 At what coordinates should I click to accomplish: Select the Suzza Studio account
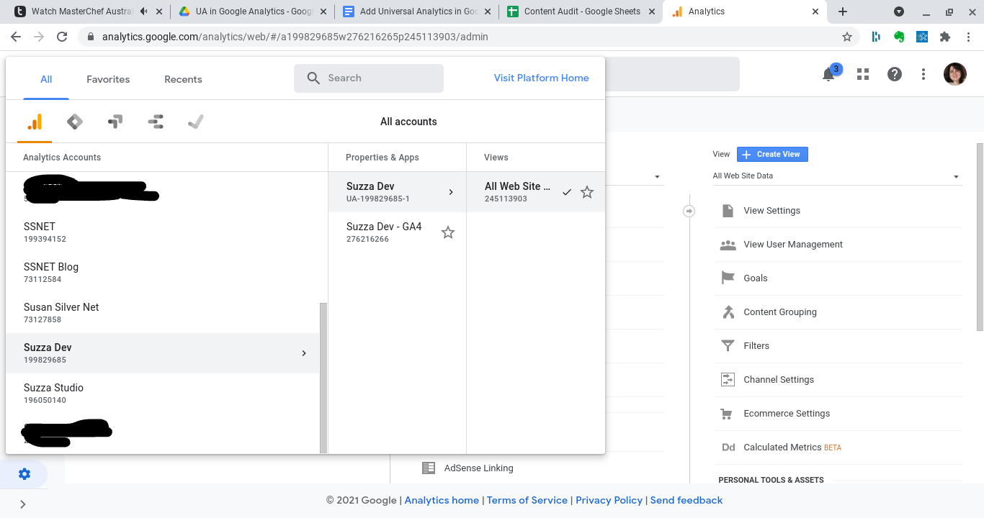pos(163,394)
